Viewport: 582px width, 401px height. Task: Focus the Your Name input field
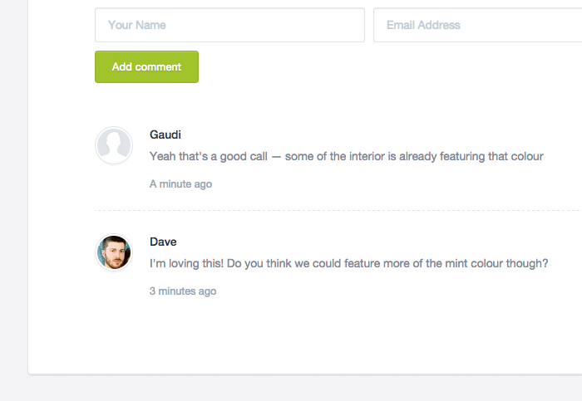click(x=229, y=25)
